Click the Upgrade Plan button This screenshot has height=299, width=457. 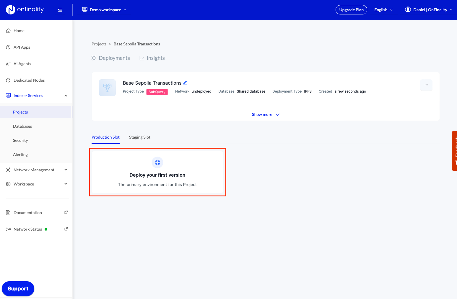coord(351,9)
